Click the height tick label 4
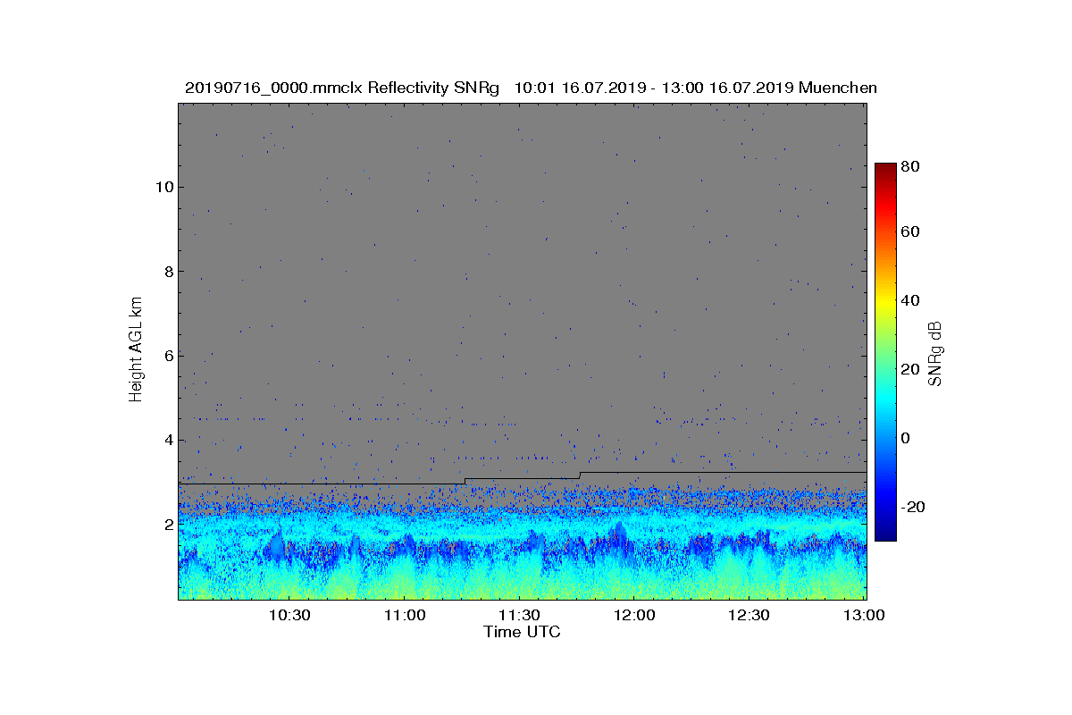Screen dimensions: 1072x715 [168, 440]
